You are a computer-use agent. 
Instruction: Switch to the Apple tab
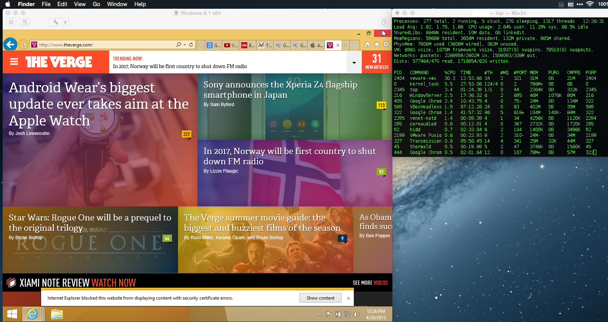317,45
